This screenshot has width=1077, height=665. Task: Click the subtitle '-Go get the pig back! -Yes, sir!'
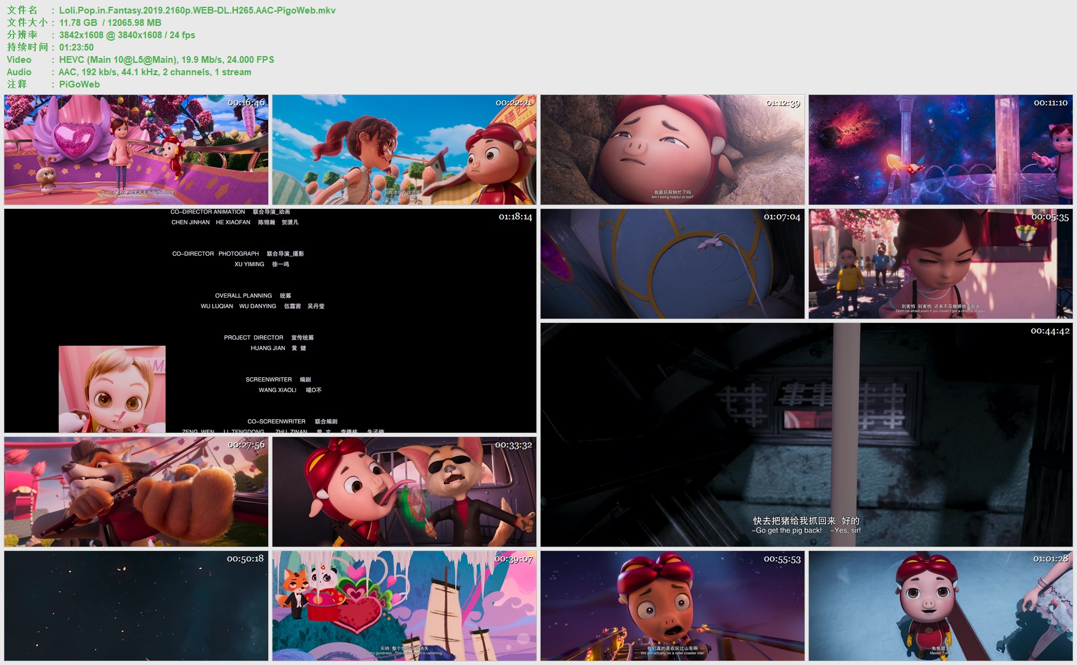[806, 530]
